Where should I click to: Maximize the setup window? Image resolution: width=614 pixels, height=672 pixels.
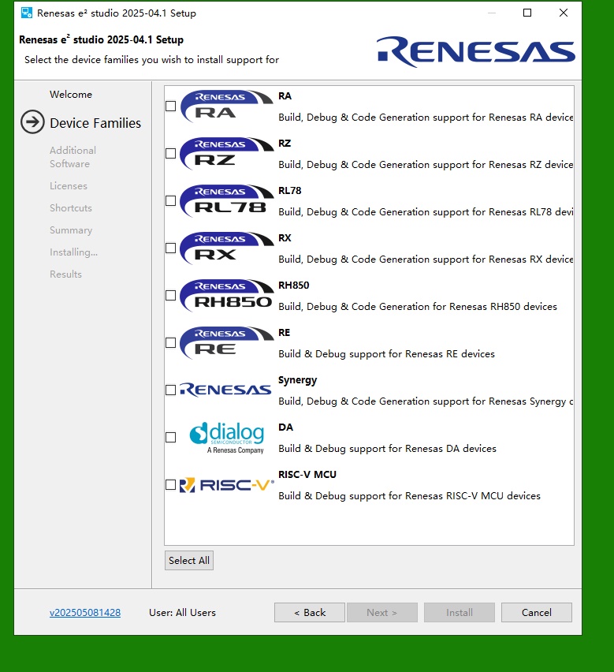[527, 13]
